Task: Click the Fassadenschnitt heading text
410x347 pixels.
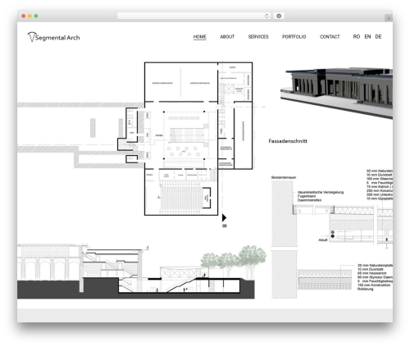Action: [x=288, y=141]
